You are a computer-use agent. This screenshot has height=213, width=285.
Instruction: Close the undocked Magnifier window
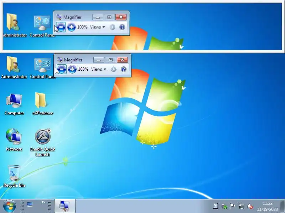click(122, 60)
